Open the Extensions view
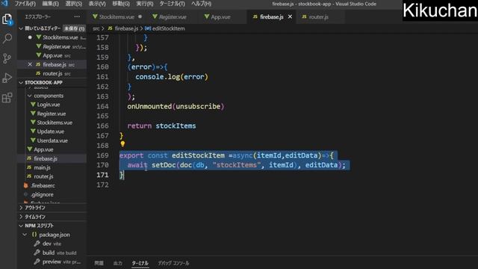Image resolution: width=478 pixels, height=269 pixels. tap(7, 98)
